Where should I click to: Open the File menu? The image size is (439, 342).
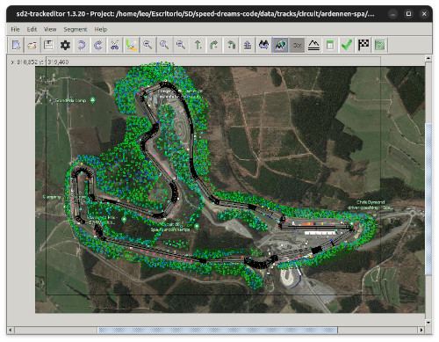[15, 29]
